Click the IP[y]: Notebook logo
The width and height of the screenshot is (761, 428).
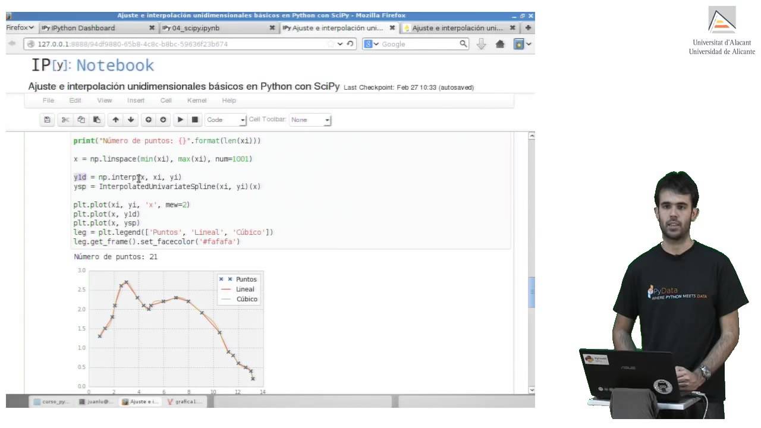click(x=93, y=65)
